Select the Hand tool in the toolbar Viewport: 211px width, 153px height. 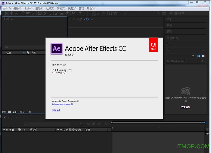(11, 13)
